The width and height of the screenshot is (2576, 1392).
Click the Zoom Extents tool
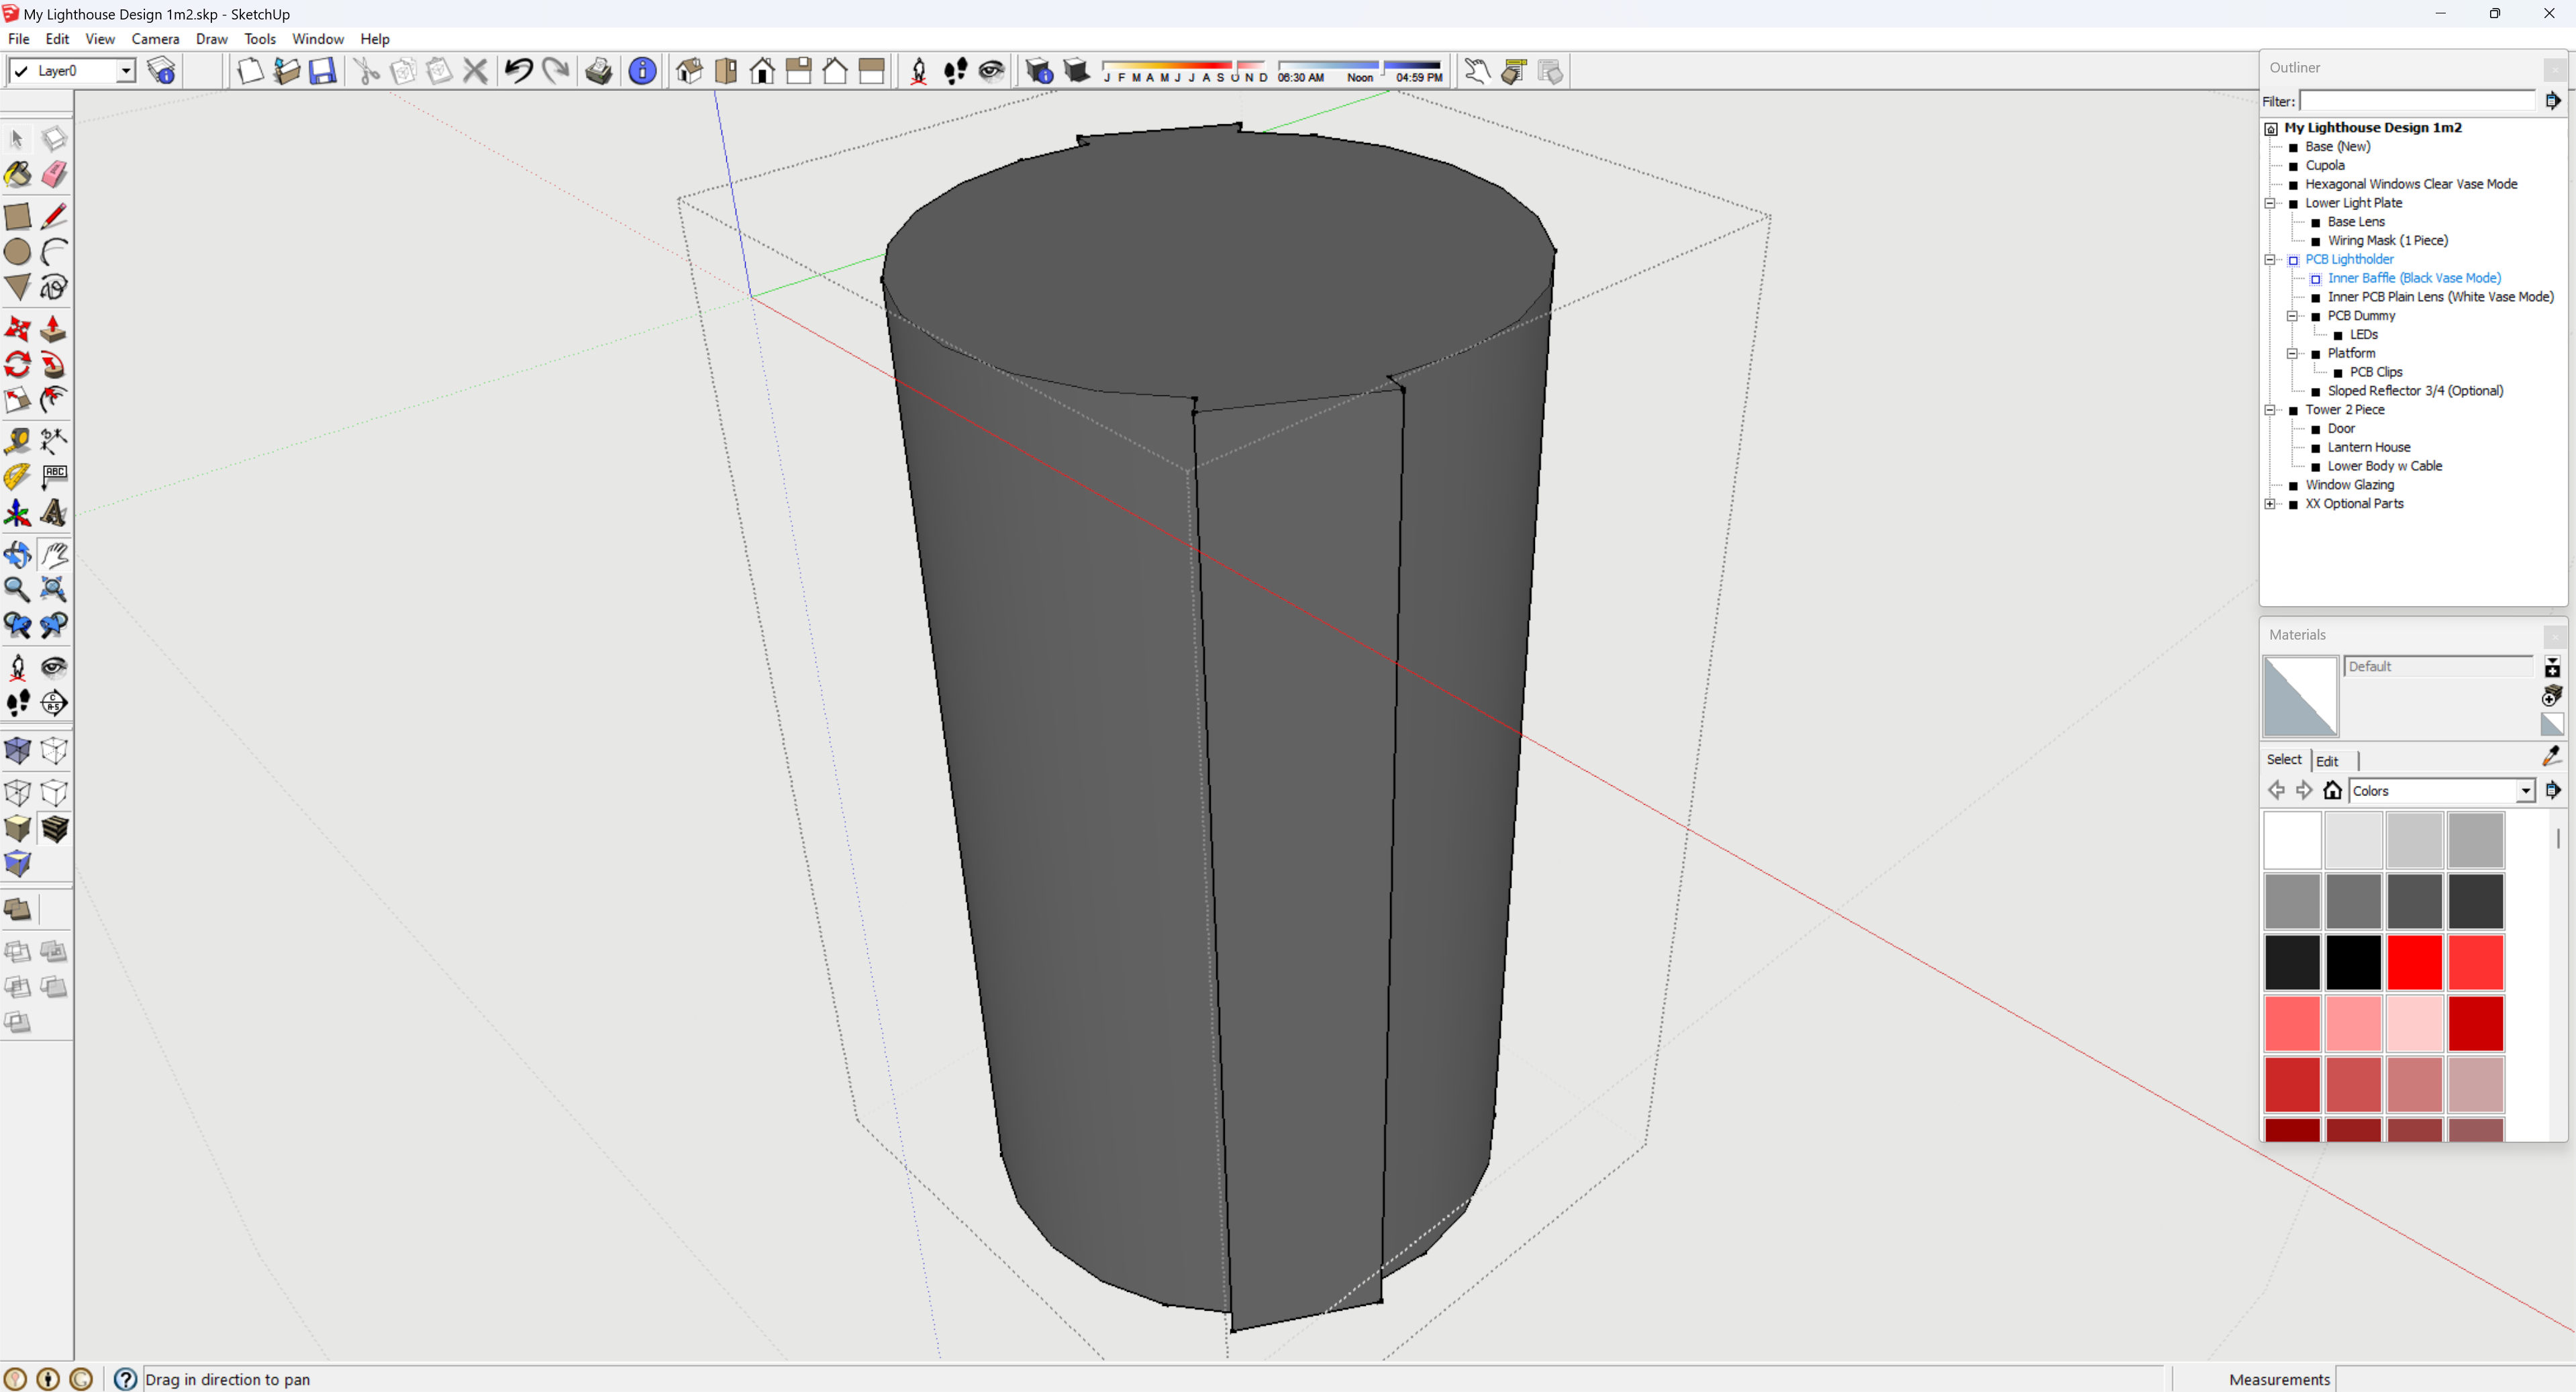pyautogui.click(x=54, y=589)
